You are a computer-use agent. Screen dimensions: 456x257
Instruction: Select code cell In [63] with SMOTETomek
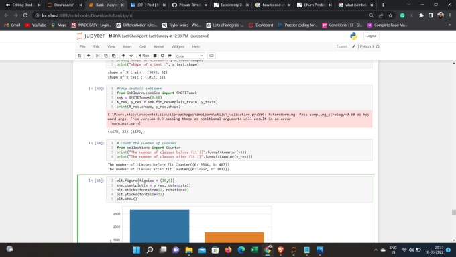(239, 97)
